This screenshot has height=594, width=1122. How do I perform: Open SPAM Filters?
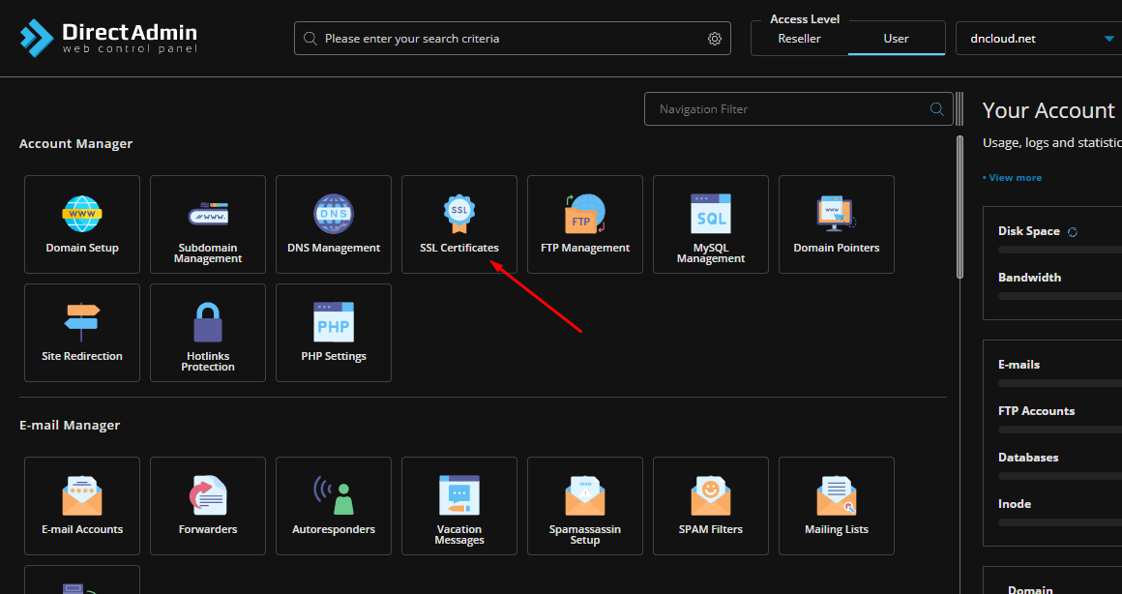711,506
